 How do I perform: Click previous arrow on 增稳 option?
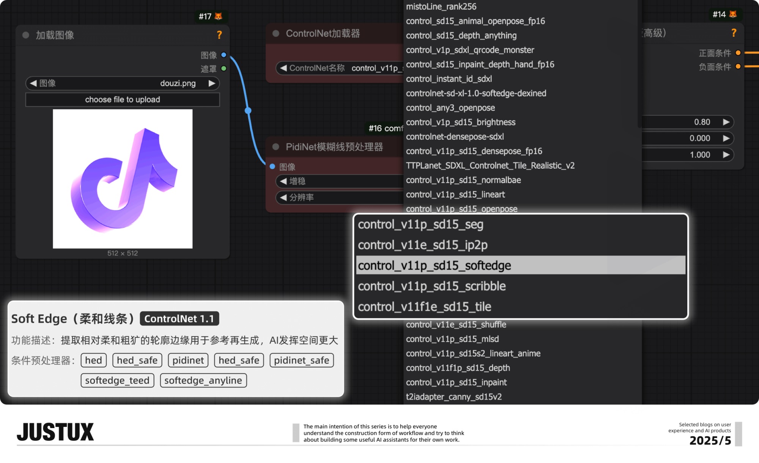283,181
